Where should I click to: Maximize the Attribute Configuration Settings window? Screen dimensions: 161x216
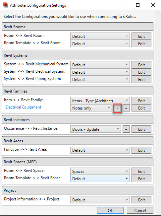pyautogui.click(x=138, y=5)
